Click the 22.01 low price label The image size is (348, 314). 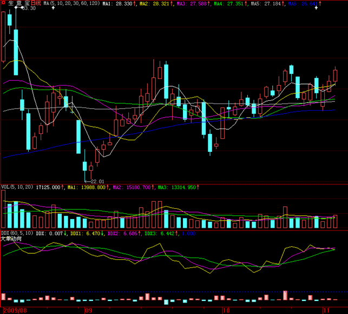point(97,181)
